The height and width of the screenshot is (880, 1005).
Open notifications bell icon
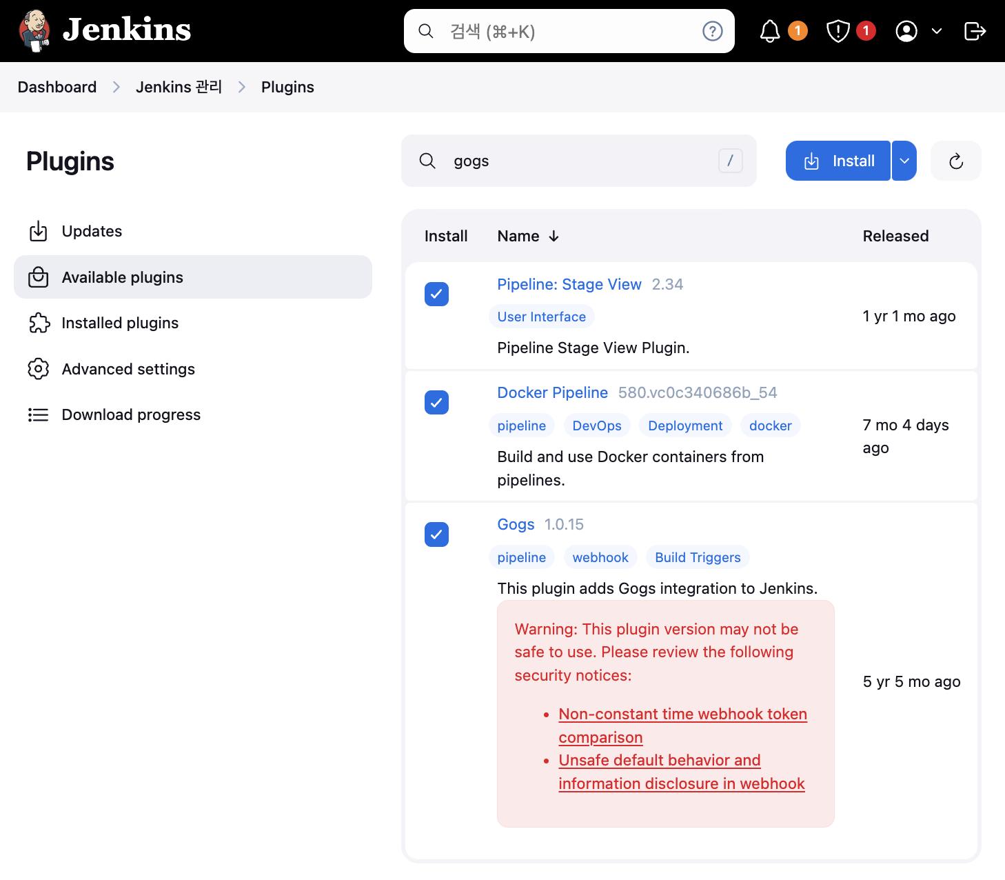(x=770, y=31)
